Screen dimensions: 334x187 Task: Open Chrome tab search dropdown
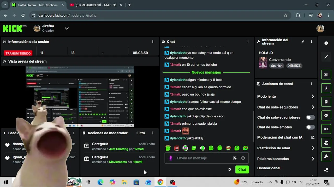pyautogui.click(x=4, y=5)
